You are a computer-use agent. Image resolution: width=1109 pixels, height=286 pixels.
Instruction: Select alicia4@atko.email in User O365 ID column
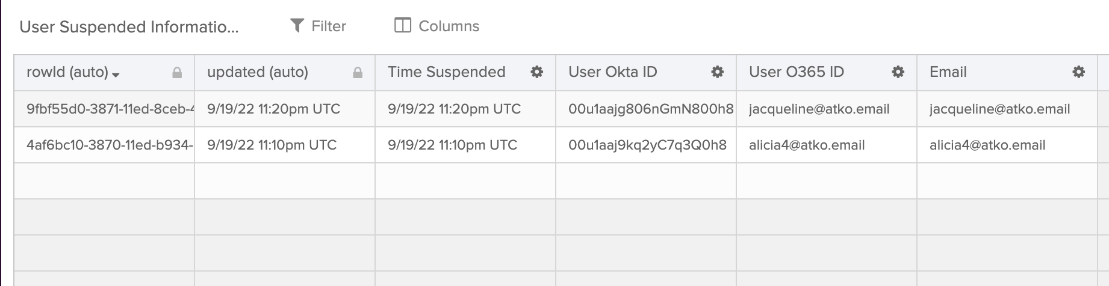pyautogui.click(x=807, y=145)
